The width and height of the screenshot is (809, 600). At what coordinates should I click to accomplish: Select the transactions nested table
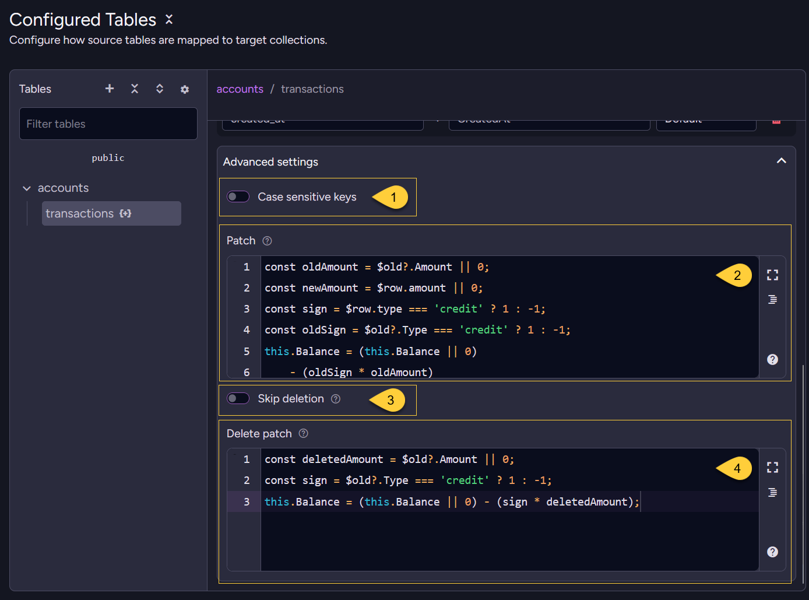coord(111,213)
